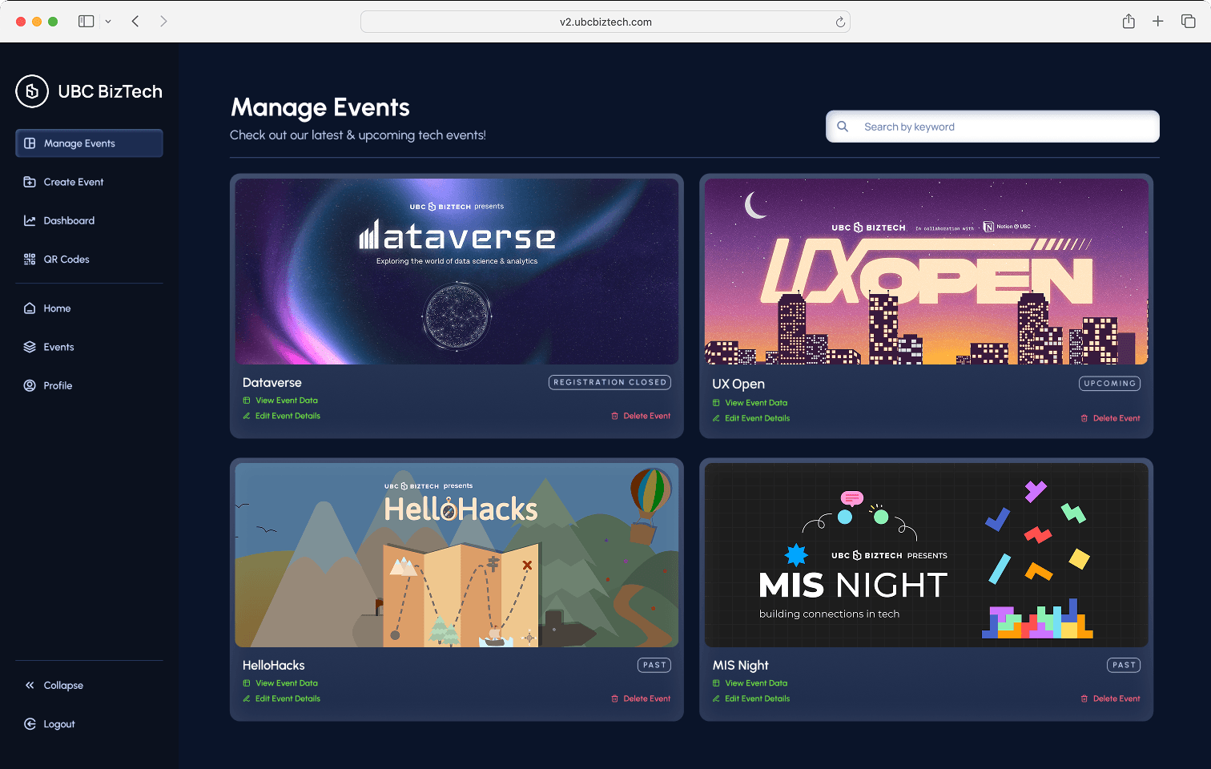Click the UBC BizTech logo icon

coord(32,91)
